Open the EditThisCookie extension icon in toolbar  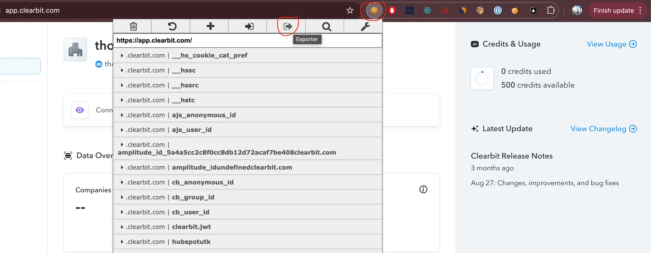pyautogui.click(x=374, y=10)
